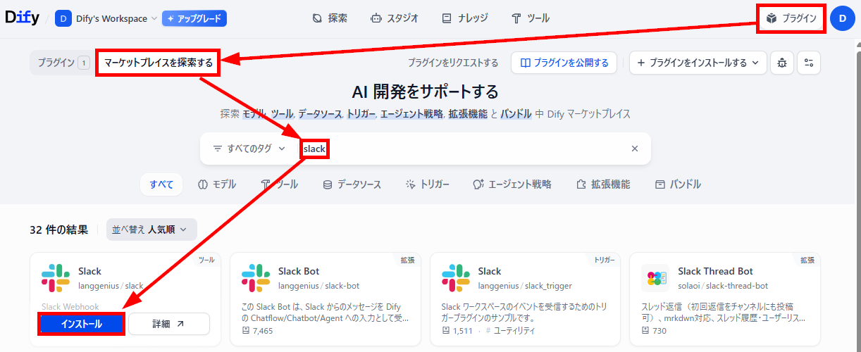Screen dimensions: 861x352
Task: Open the スタジオ studio menu
Action: pos(395,18)
